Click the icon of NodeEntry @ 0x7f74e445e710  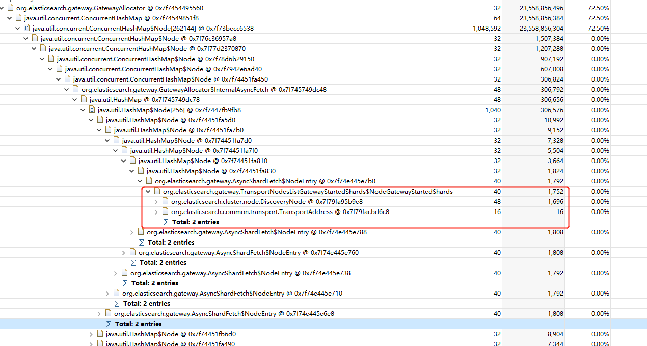[117, 294]
